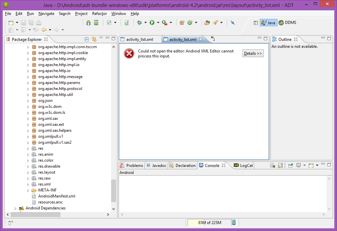Open the Navigate menu
This screenshot has height=231, width=337.
(x=47, y=14)
